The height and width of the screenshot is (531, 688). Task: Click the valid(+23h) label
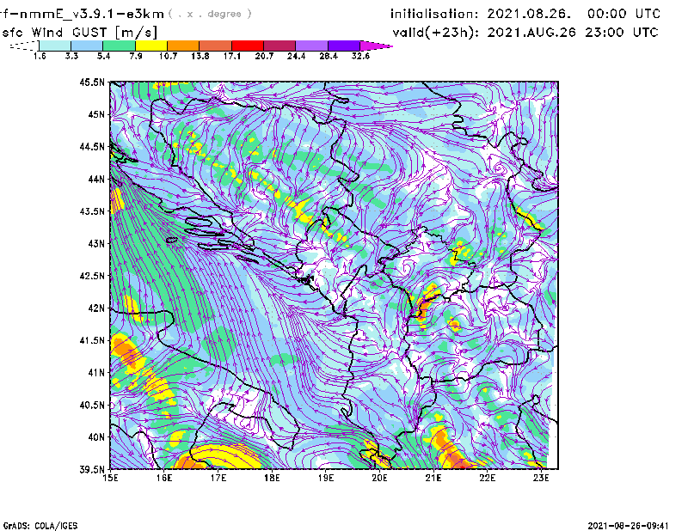coord(436,33)
